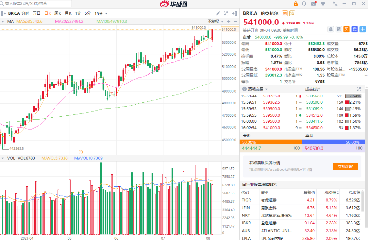Click the compact mode arrows icon
The height and width of the screenshot is (240, 368).
[335, 4]
